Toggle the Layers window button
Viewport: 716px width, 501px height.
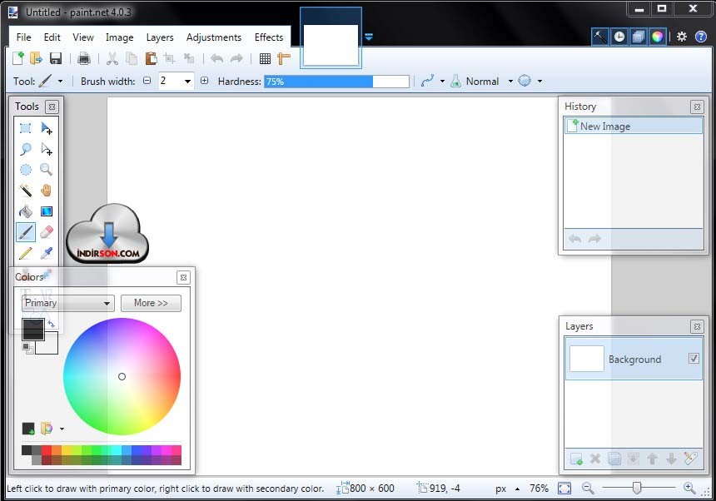639,37
